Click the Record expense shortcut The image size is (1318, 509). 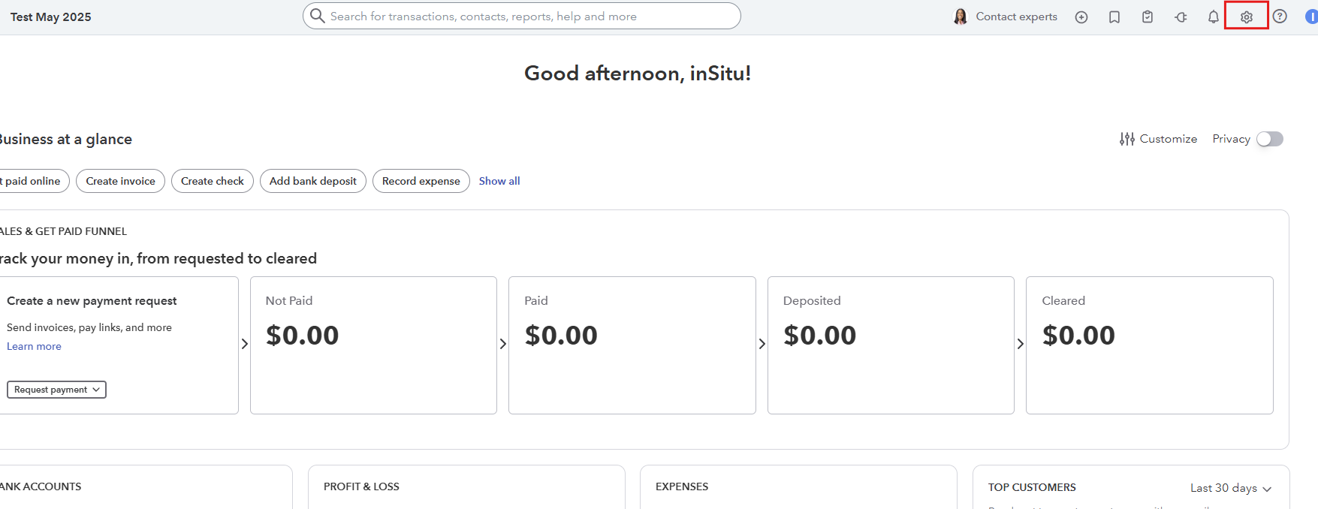[x=421, y=181]
